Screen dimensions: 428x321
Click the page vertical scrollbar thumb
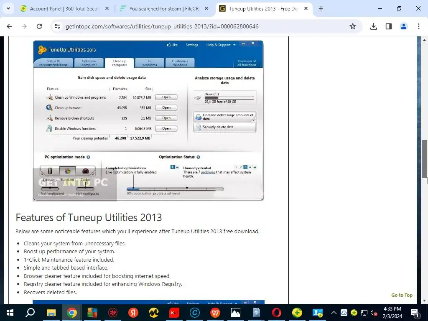pos(424,159)
